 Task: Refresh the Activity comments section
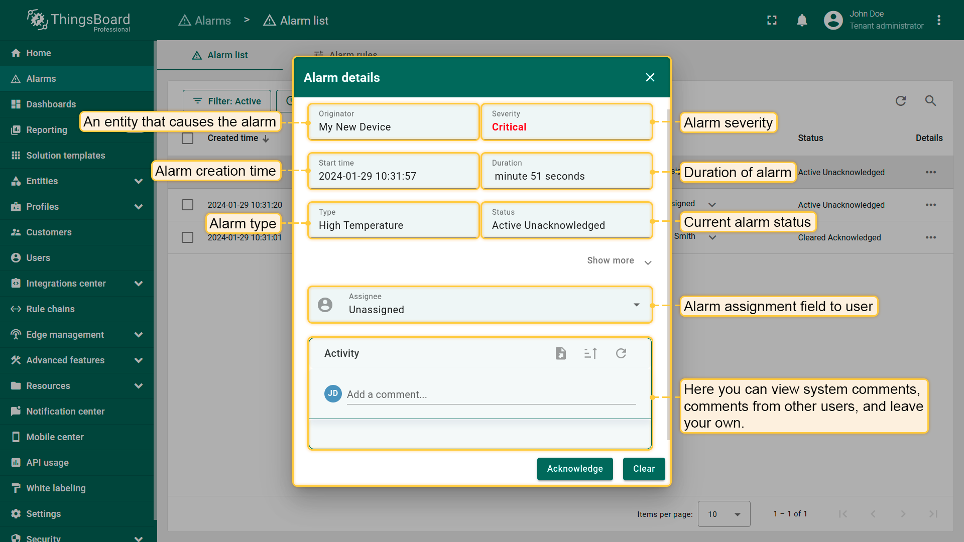click(621, 353)
